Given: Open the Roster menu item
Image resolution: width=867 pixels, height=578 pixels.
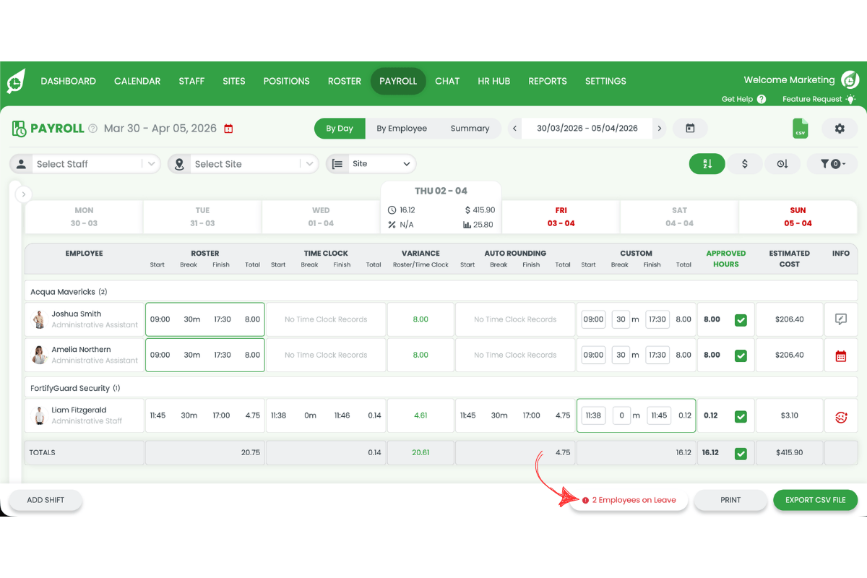Looking at the screenshot, I should tap(345, 81).
